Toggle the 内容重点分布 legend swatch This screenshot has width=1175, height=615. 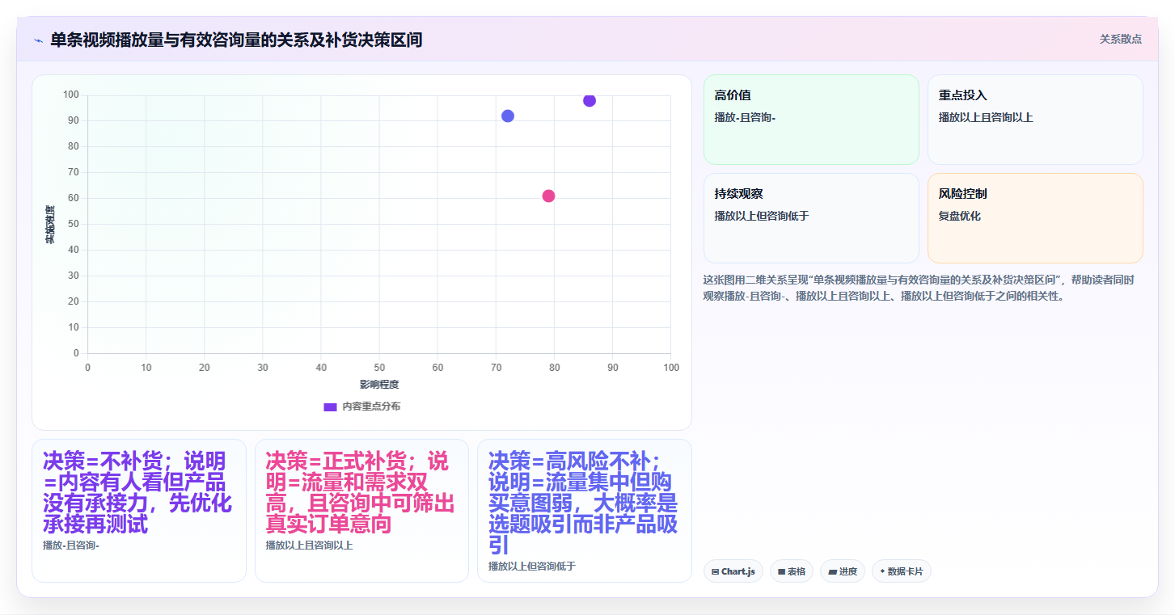click(330, 406)
